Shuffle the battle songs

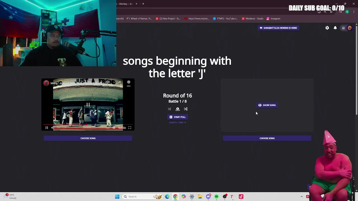tap(186, 109)
